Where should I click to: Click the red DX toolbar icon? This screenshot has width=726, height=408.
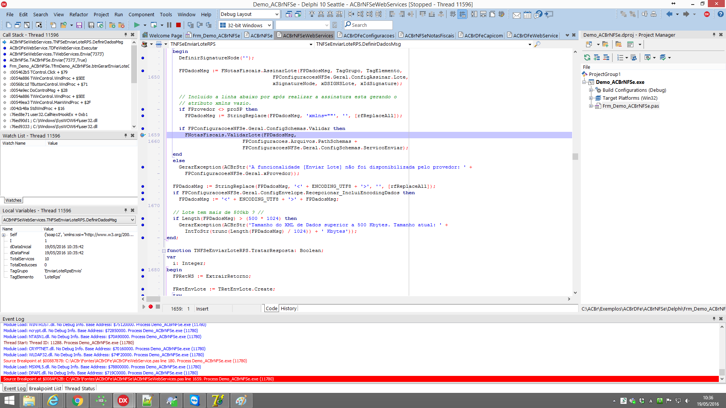click(x=707, y=14)
